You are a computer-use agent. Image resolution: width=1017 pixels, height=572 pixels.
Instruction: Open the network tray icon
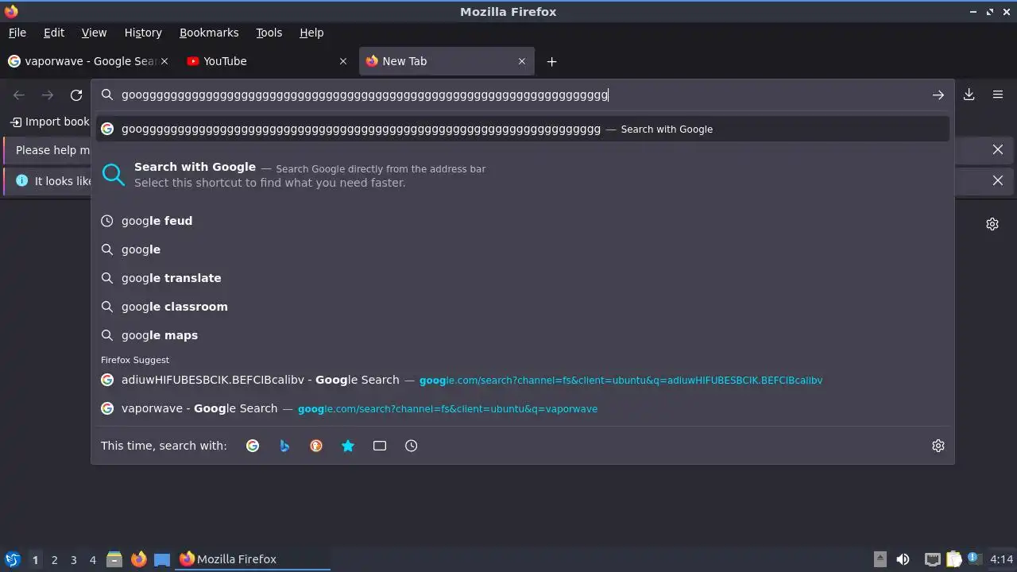pos(933,559)
